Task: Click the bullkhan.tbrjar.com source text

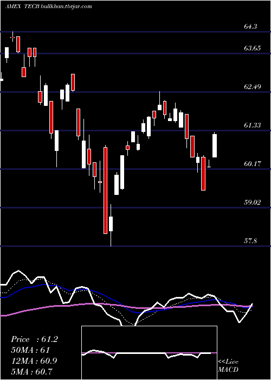Action: (x=66, y=7)
